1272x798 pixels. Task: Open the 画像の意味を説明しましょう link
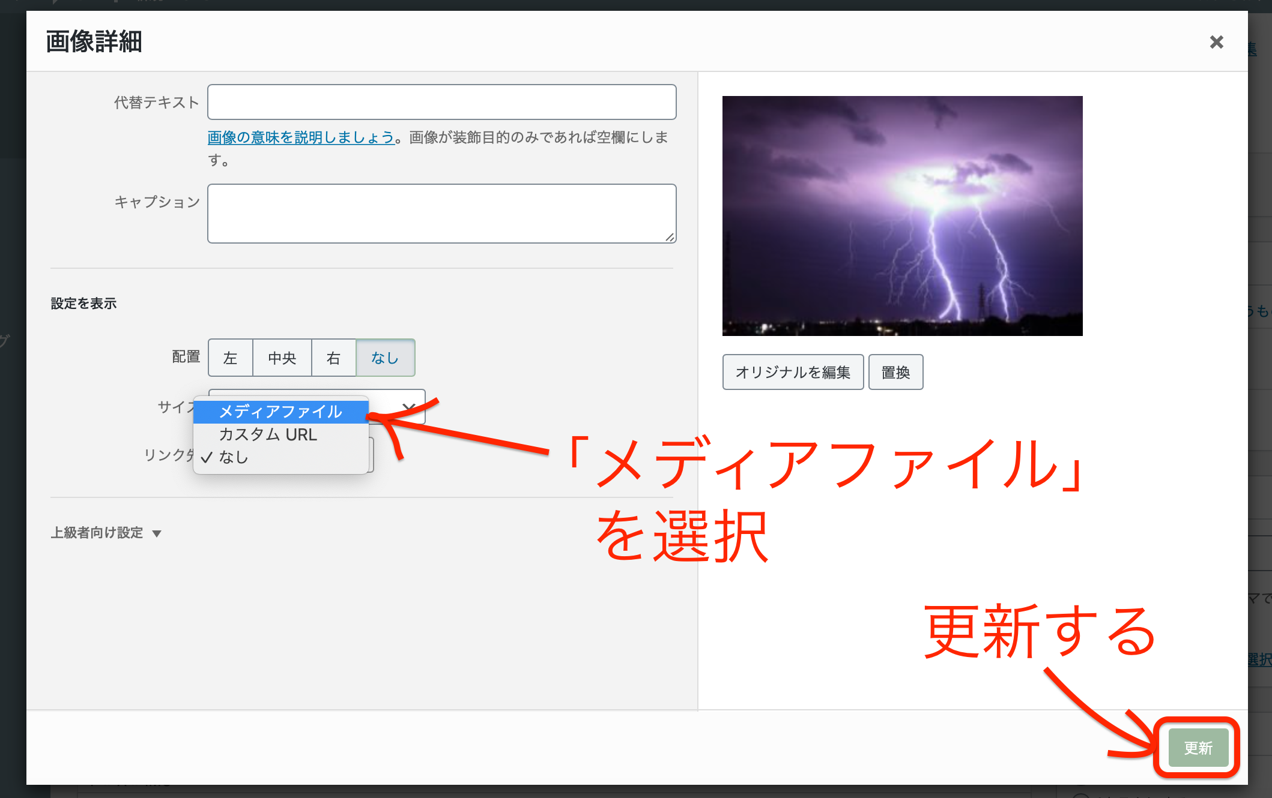(x=301, y=137)
